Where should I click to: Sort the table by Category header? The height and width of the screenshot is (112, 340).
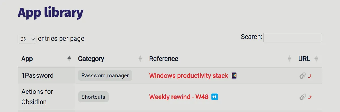tap(91, 59)
